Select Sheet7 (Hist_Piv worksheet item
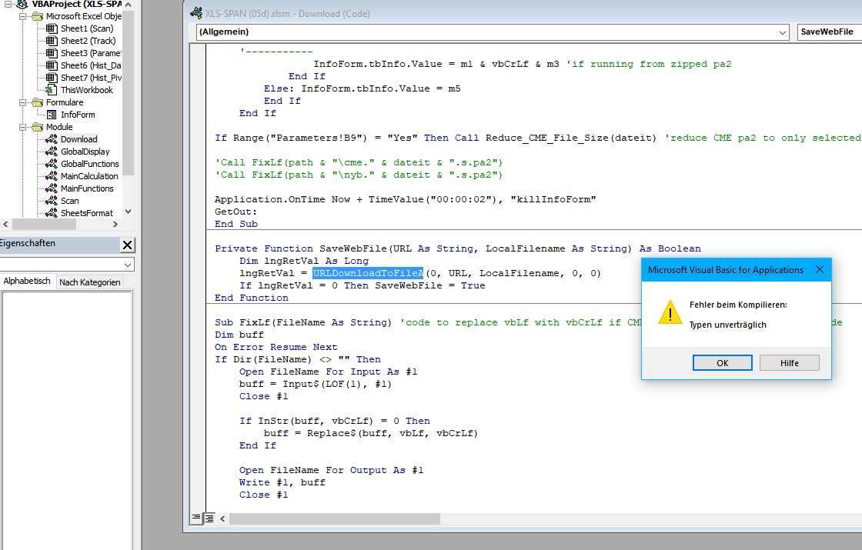862x550 pixels. click(x=91, y=78)
